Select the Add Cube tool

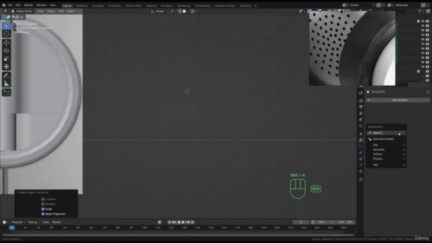[6, 92]
